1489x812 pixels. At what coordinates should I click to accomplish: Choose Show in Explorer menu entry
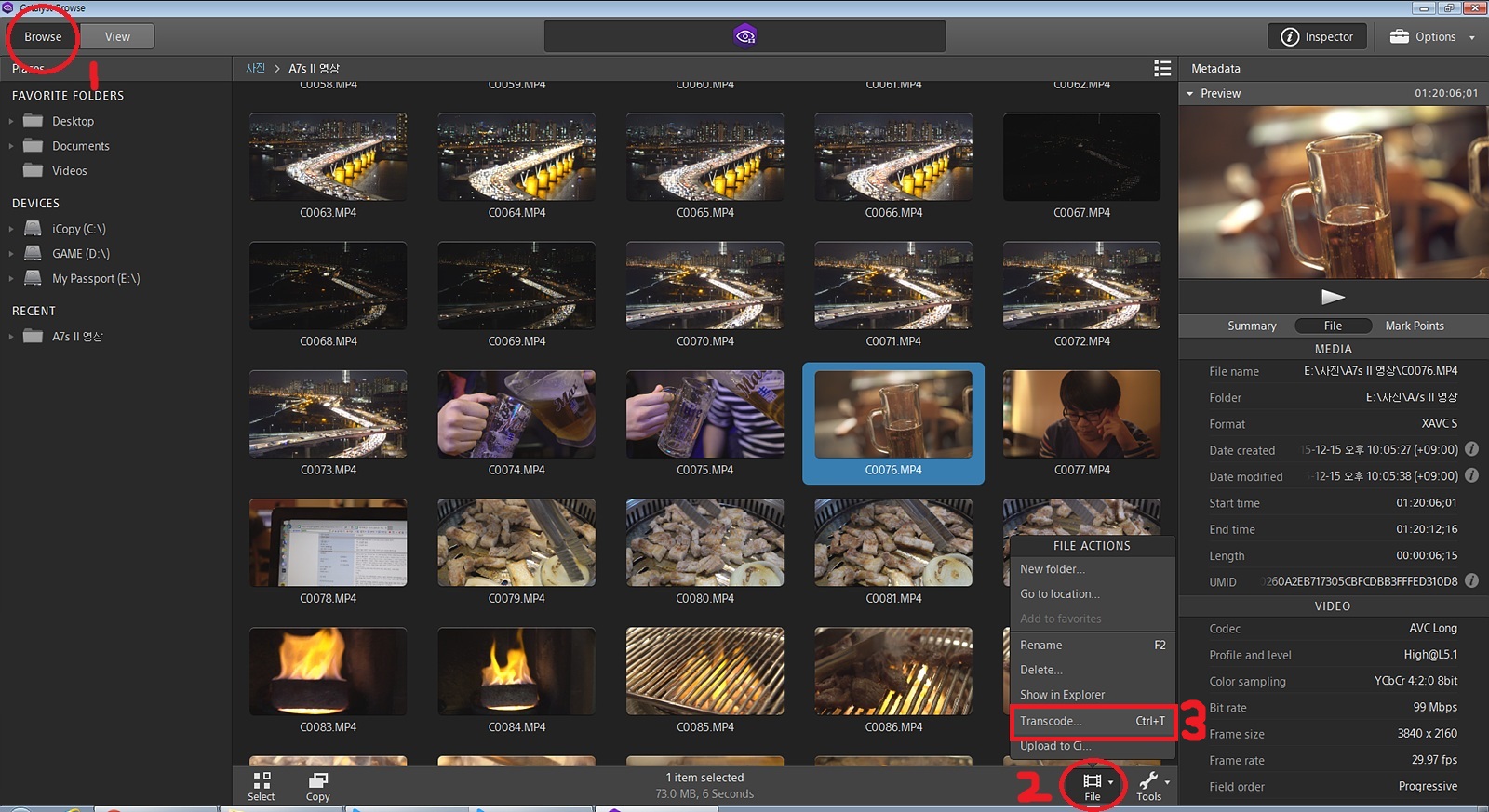click(1093, 695)
